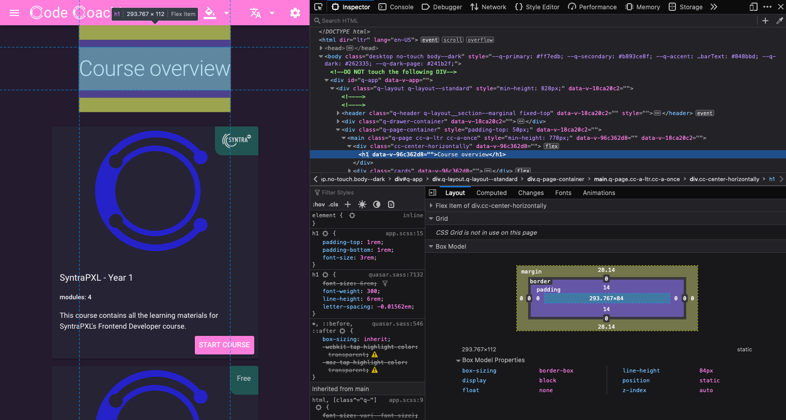Image resolution: width=786 pixels, height=420 pixels.
Task: Click selector highlighter for quasar.sass h1 rule
Action: [x=325, y=274]
